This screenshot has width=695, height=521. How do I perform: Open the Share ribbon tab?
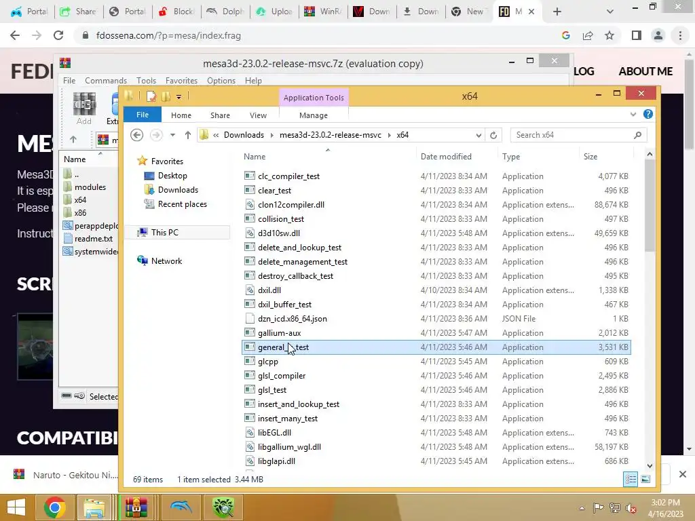[220, 115]
